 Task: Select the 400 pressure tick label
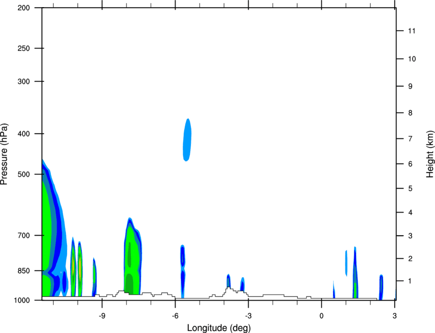(x=24, y=134)
